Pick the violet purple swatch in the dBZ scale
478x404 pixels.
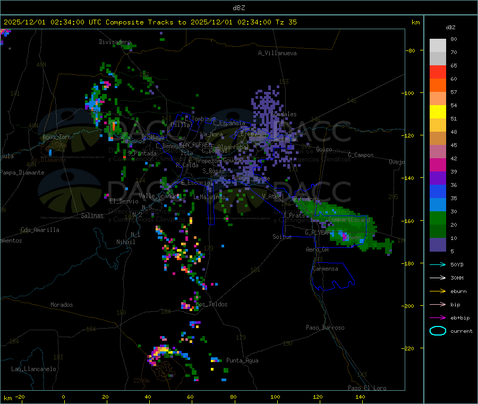(x=438, y=178)
